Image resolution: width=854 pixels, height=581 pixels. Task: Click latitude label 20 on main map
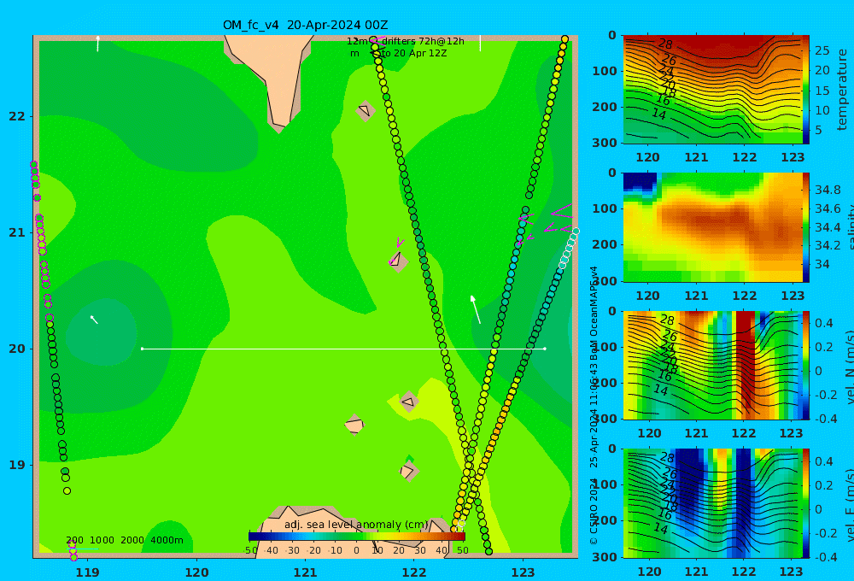coord(17,349)
